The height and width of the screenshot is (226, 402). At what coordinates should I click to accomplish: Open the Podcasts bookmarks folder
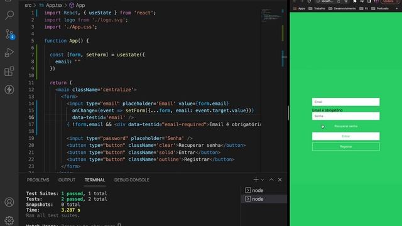[x=380, y=8]
